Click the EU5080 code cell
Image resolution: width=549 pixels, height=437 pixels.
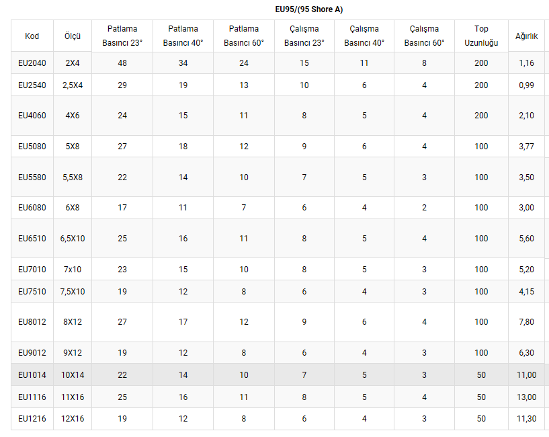[32, 147]
